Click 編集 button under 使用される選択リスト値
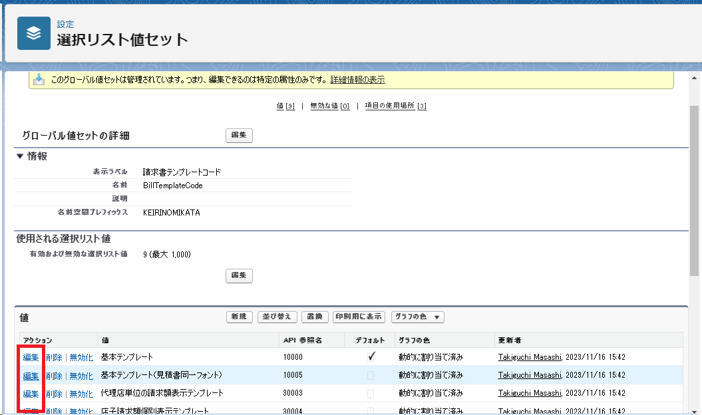Image resolution: width=702 pixels, height=415 pixels. (239, 275)
